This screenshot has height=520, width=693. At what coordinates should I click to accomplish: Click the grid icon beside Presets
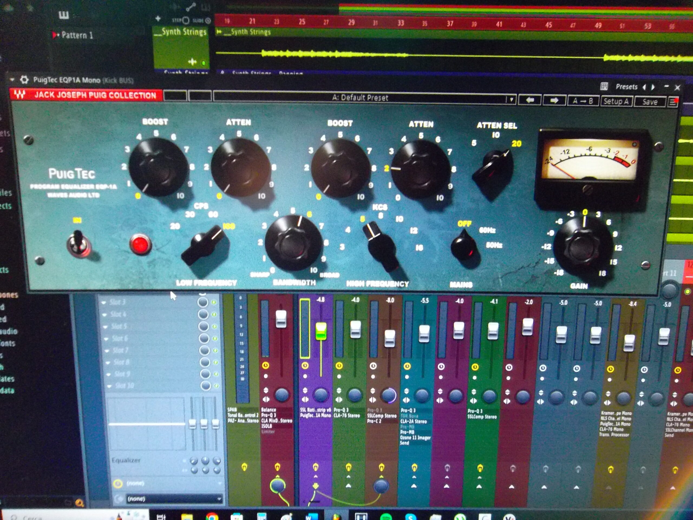tap(604, 86)
